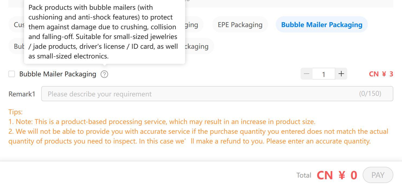Image resolution: width=402 pixels, height=186 pixels.
Task: Select the highlighted Bubble Mailer Packaging tab
Action: [322, 25]
